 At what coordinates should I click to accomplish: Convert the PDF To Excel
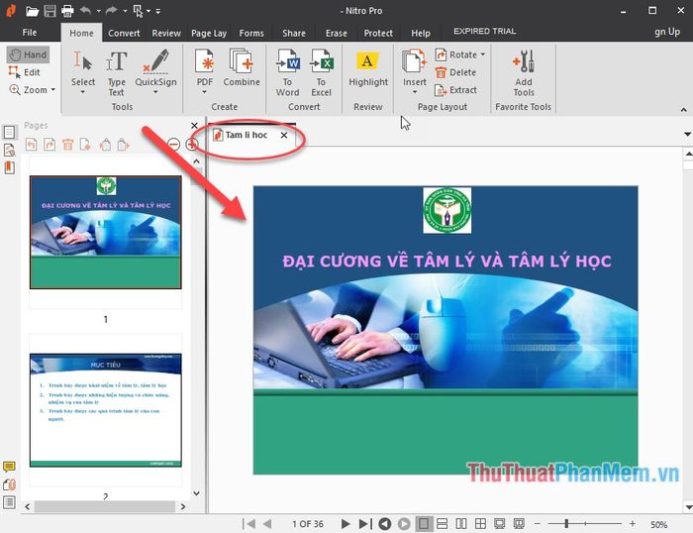[321, 73]
